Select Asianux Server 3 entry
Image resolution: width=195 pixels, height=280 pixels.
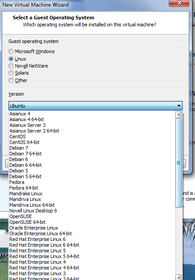28,125
